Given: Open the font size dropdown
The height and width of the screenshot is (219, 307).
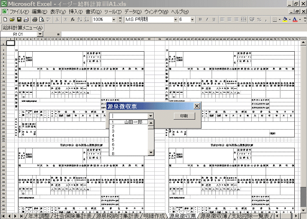Looking at the screenshot, I should [192, 19].
